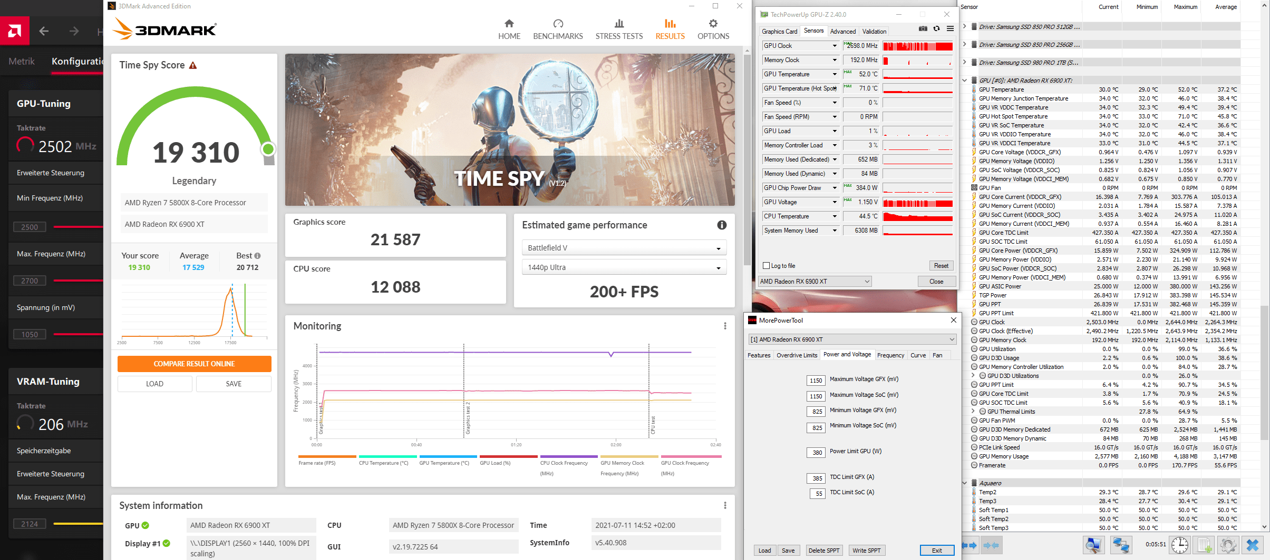This screenshot has width=1270, height=560.
Task: Click Exit button in MorePowerTool
Action: 937,551
